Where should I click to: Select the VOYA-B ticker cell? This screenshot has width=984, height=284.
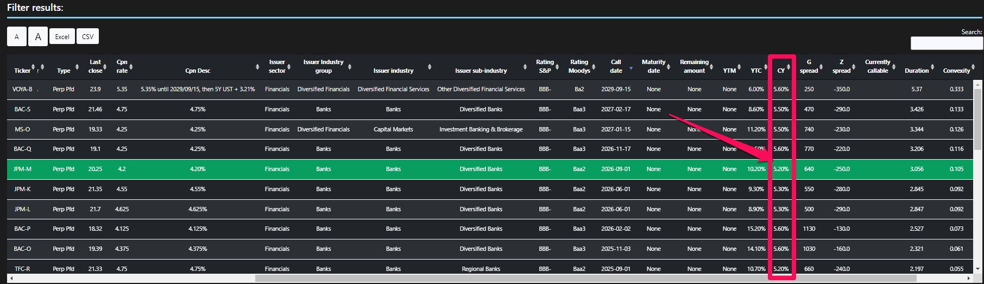pyautogui.click(x=22, y=89)
